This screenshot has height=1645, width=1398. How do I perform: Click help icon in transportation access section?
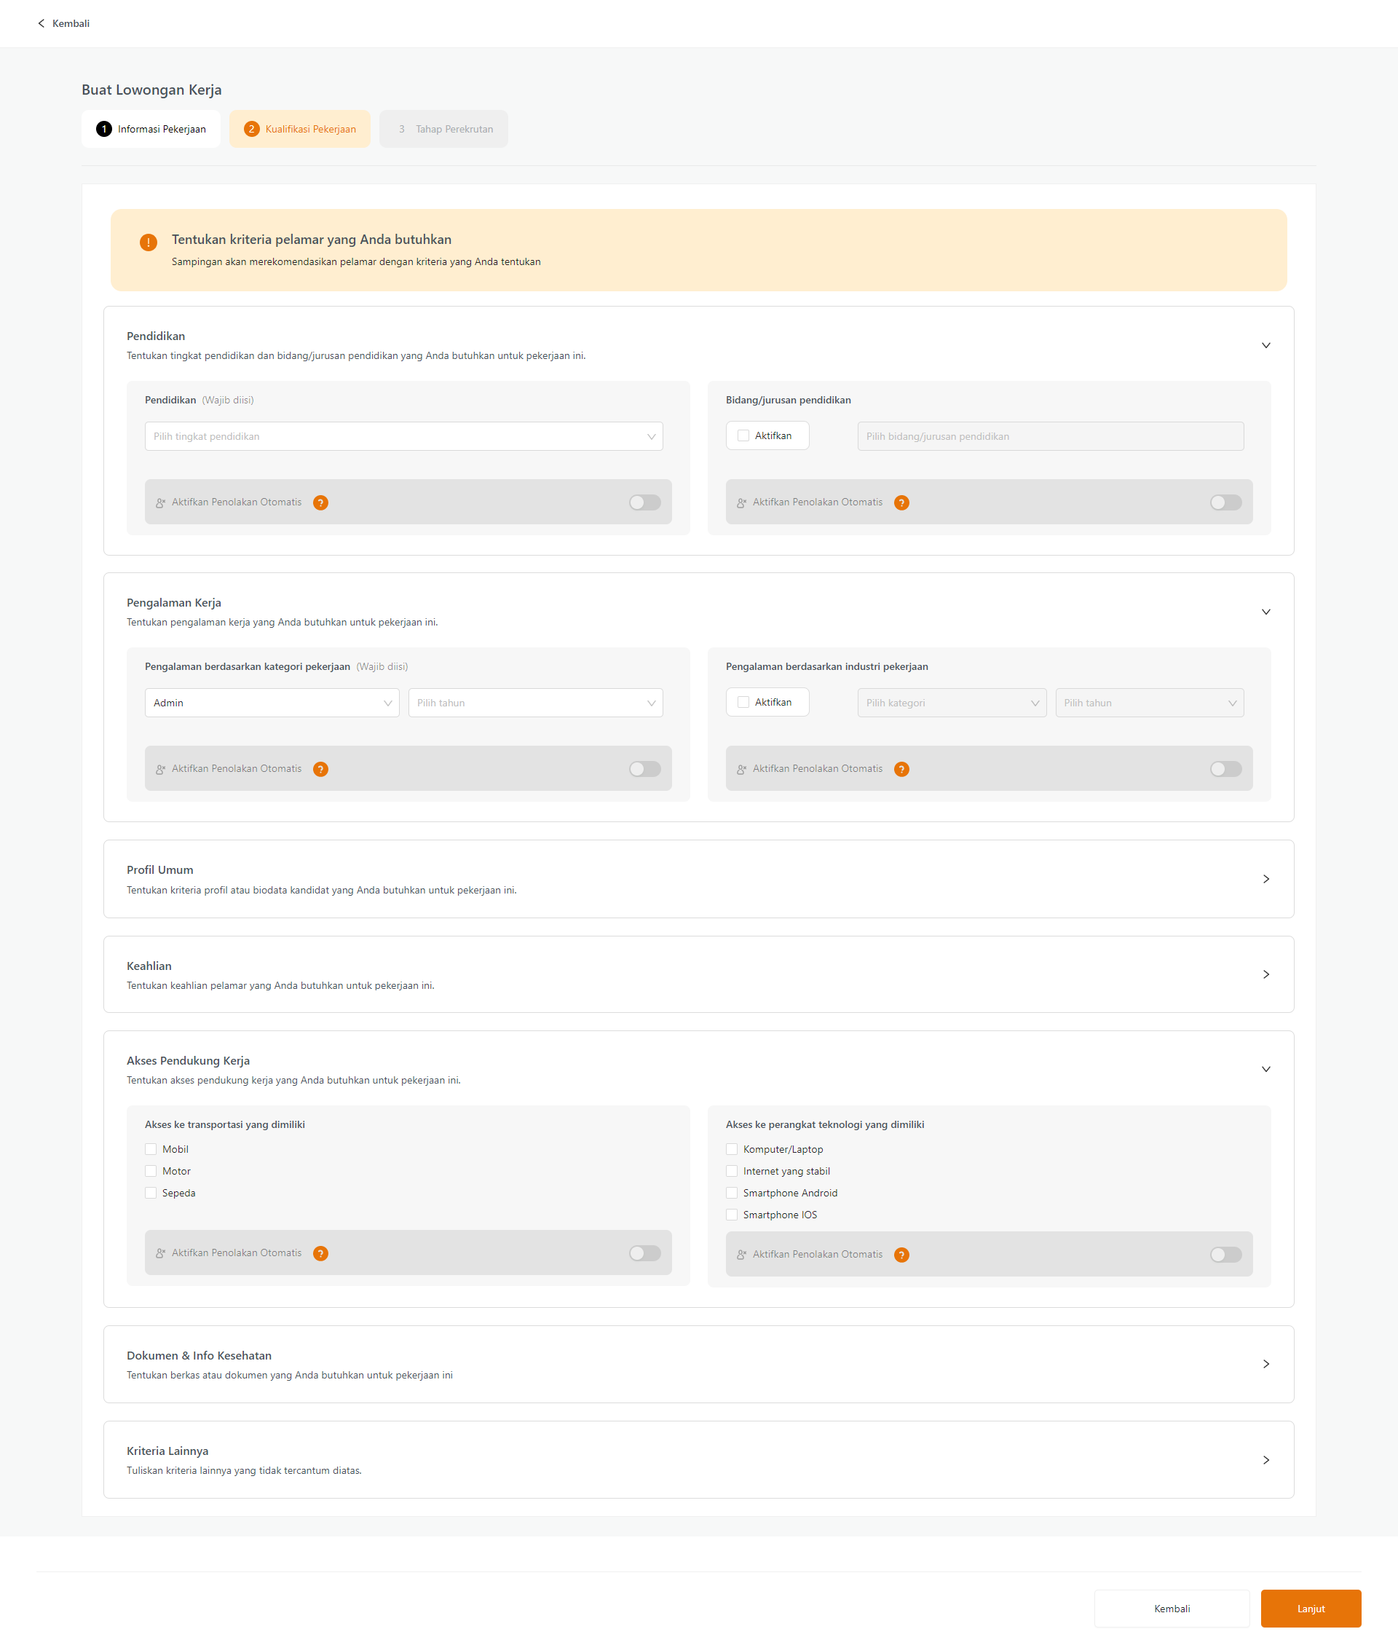tap(320, 1253)
